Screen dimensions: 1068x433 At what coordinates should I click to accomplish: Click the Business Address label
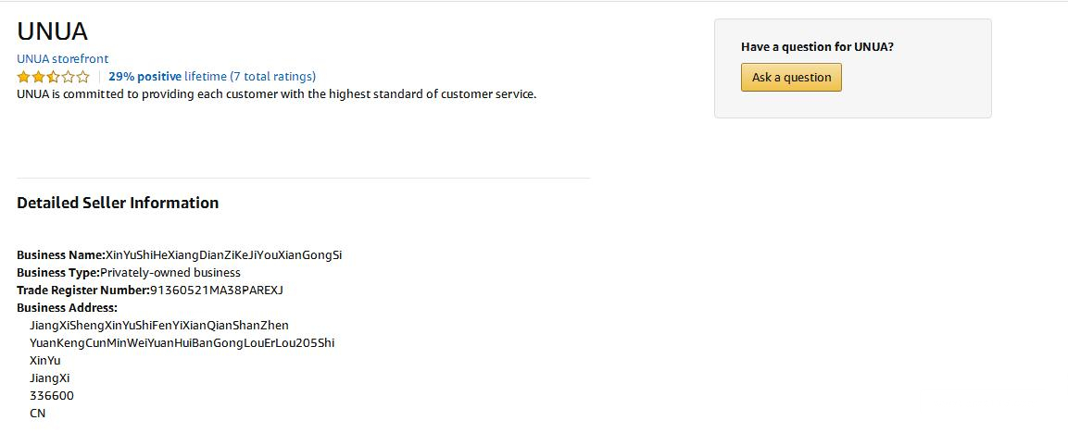coord(67,307)
